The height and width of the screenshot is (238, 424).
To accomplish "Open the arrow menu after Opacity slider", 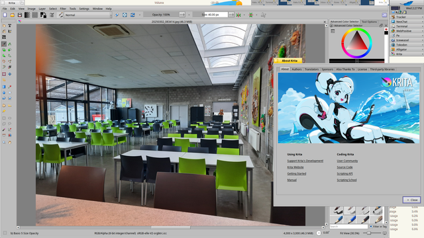I will coord(189,15).
